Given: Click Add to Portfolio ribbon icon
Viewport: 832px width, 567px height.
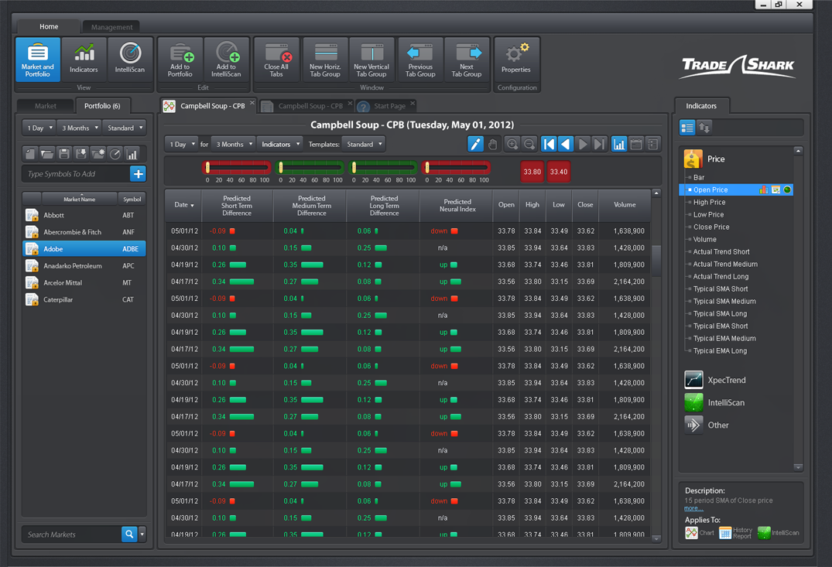Looking at the screenshot, I should [x=180, y=60].
